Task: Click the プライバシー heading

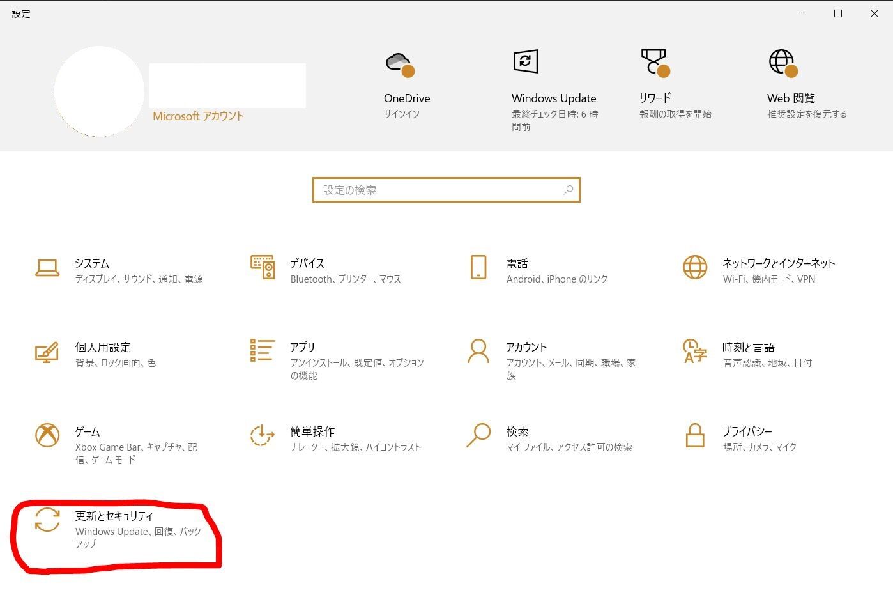Action: pos(747,431)
